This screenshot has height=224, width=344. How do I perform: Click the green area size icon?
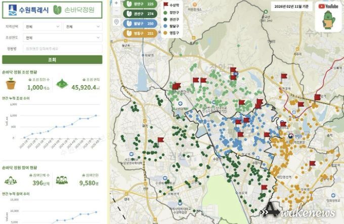click(x=61, y=84)
